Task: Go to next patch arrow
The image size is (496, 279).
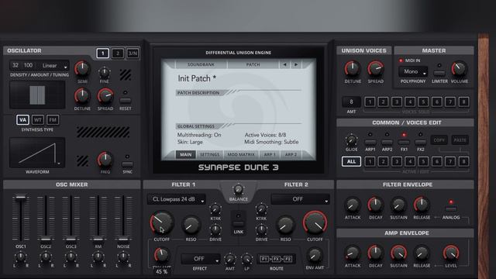Action: [296, 64]
